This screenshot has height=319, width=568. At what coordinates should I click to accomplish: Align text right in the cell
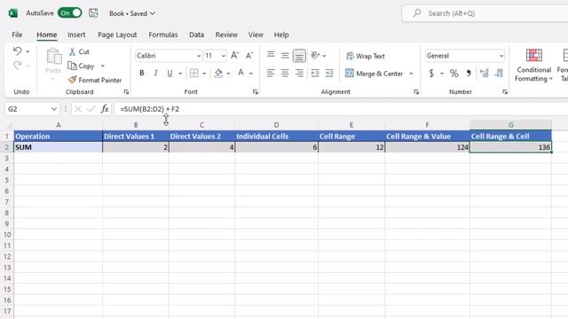(x=299, y=73)
